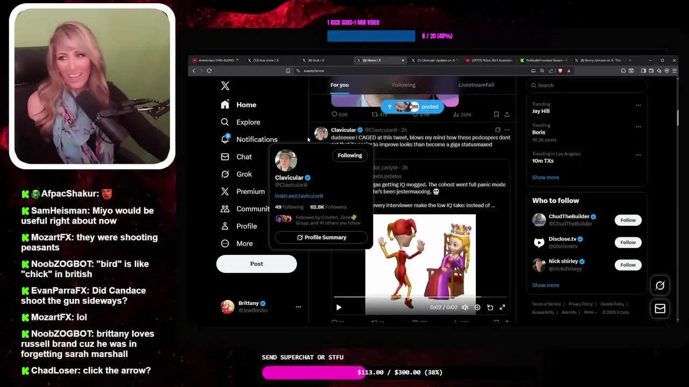Viewport: 689px width, 387px height.
Task: Switch to the Following timeline tab
Action: 404,85
